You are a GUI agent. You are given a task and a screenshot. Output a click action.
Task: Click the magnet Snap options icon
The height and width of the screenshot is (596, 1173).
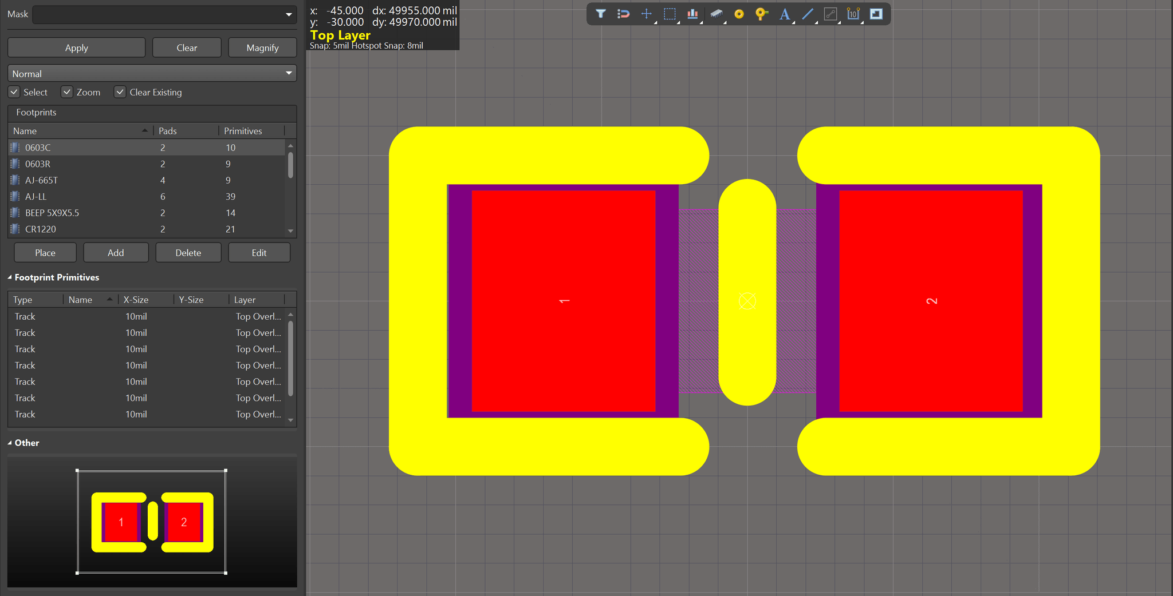623,14
